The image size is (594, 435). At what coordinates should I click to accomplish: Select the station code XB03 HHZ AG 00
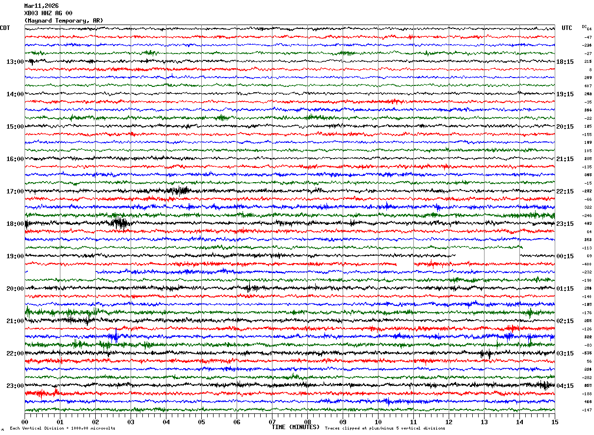[x=48, y=13]
